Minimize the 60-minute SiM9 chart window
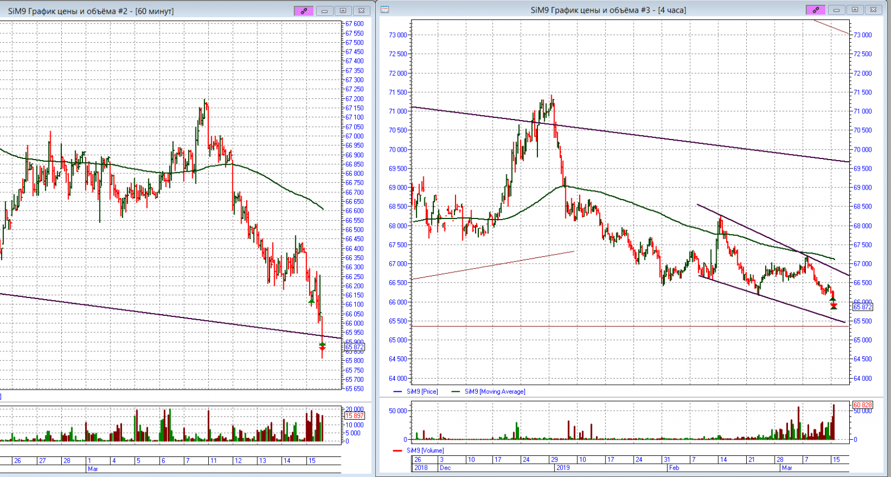891x477 pixels. click(325, 11)
